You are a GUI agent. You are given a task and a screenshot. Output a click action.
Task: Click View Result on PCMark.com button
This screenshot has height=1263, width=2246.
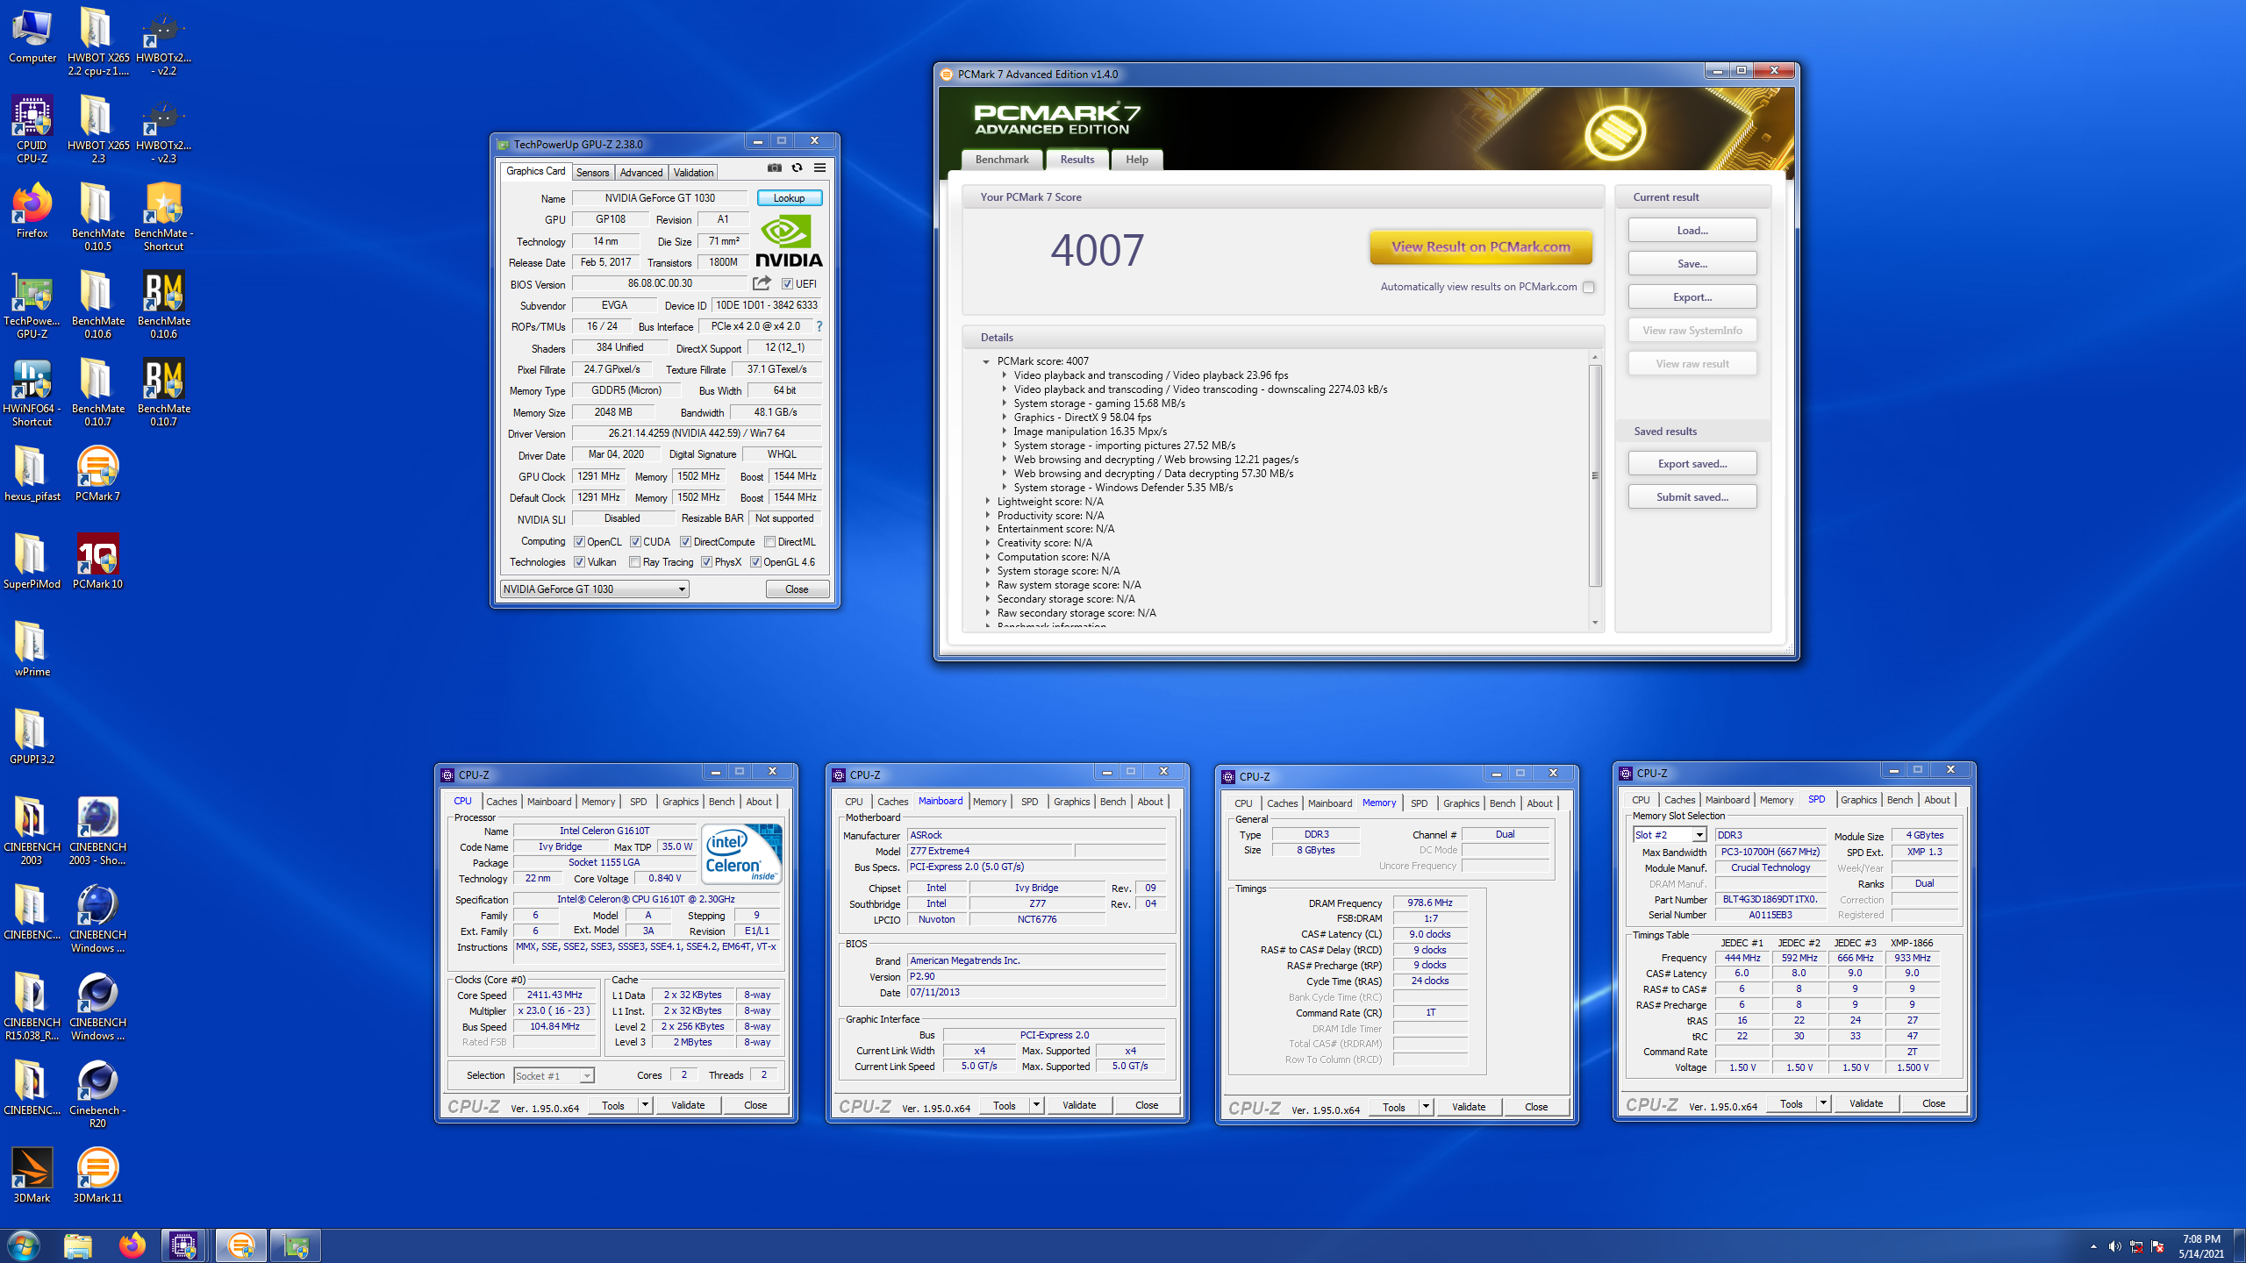(1481, 247)
